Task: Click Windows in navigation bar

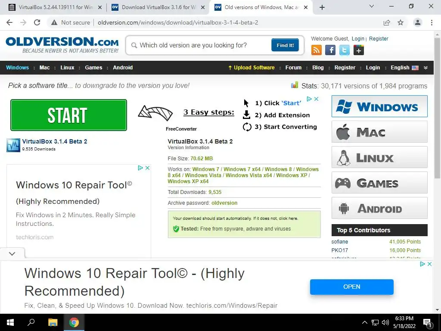Action: click(17, 68)
